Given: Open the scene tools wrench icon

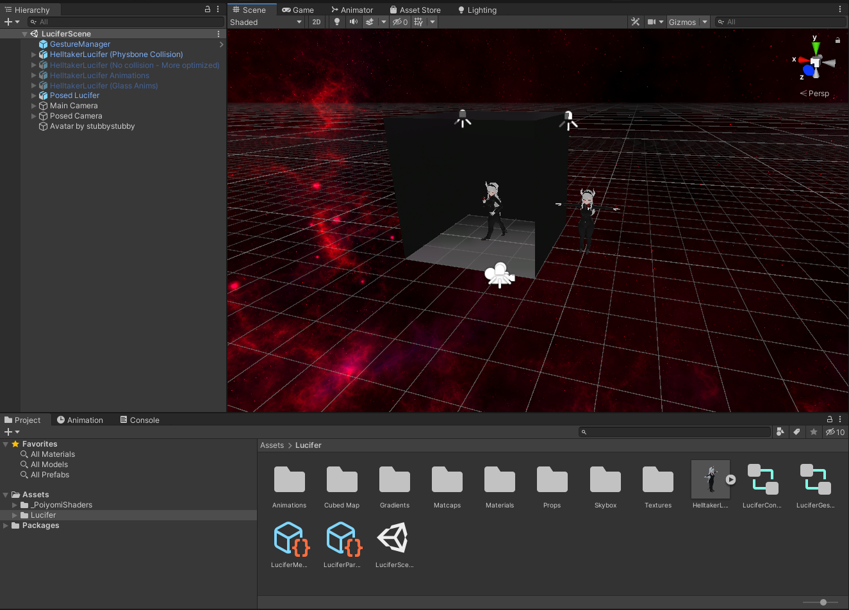Looking at the screenshot, I should pos(635,22).
